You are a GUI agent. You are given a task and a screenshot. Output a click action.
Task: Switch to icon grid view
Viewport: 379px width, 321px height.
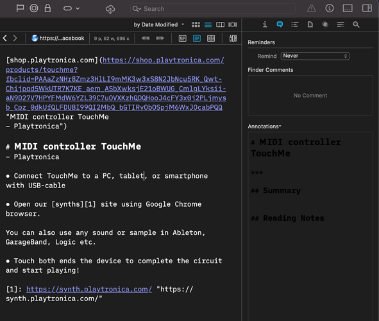(x=196, y=24)
